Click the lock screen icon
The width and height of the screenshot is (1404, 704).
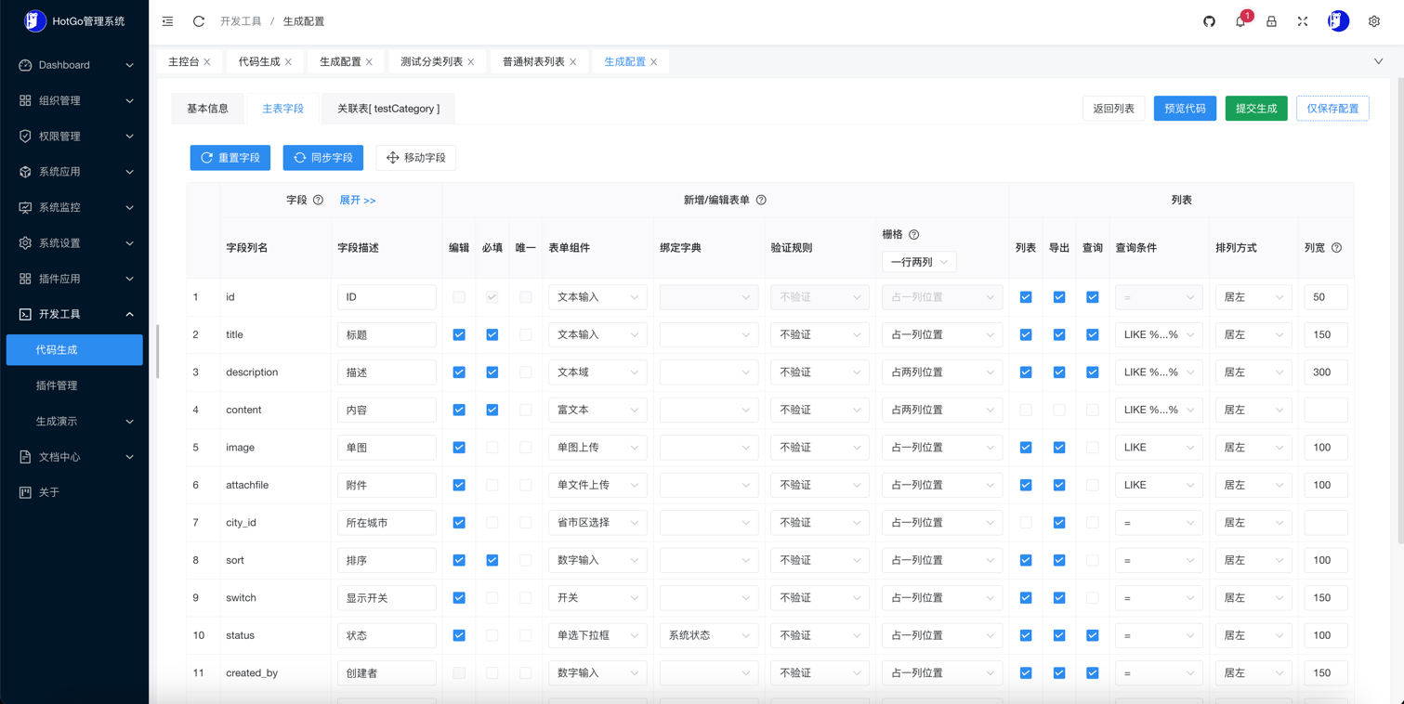pos(1271,21)
